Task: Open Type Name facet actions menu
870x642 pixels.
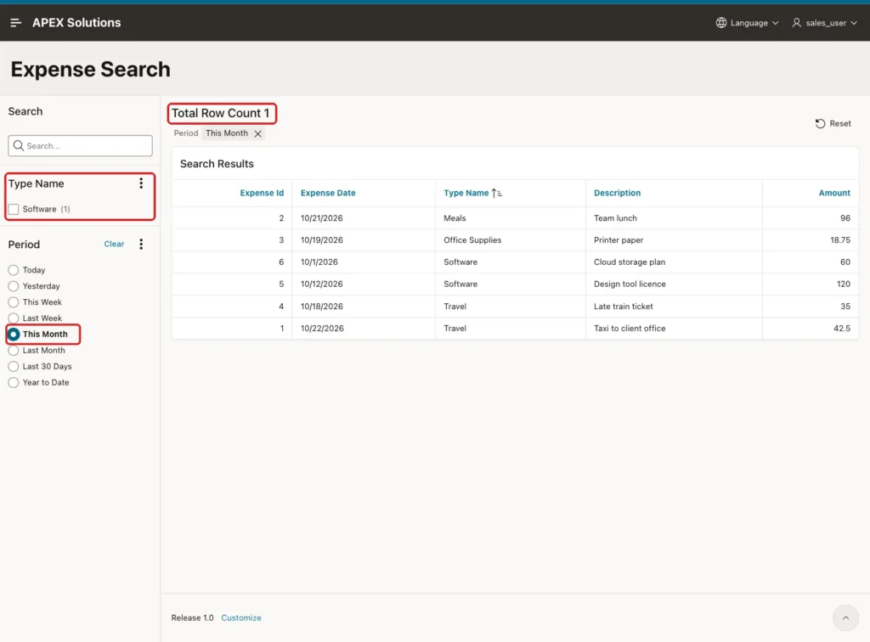Action: click(141, 183)
